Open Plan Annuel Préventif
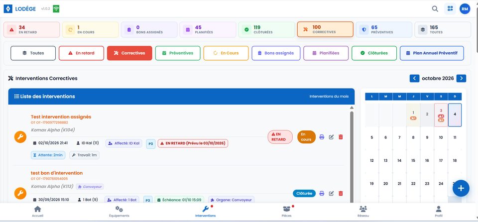This screenshot has width=478, height=222. [432, 53]
